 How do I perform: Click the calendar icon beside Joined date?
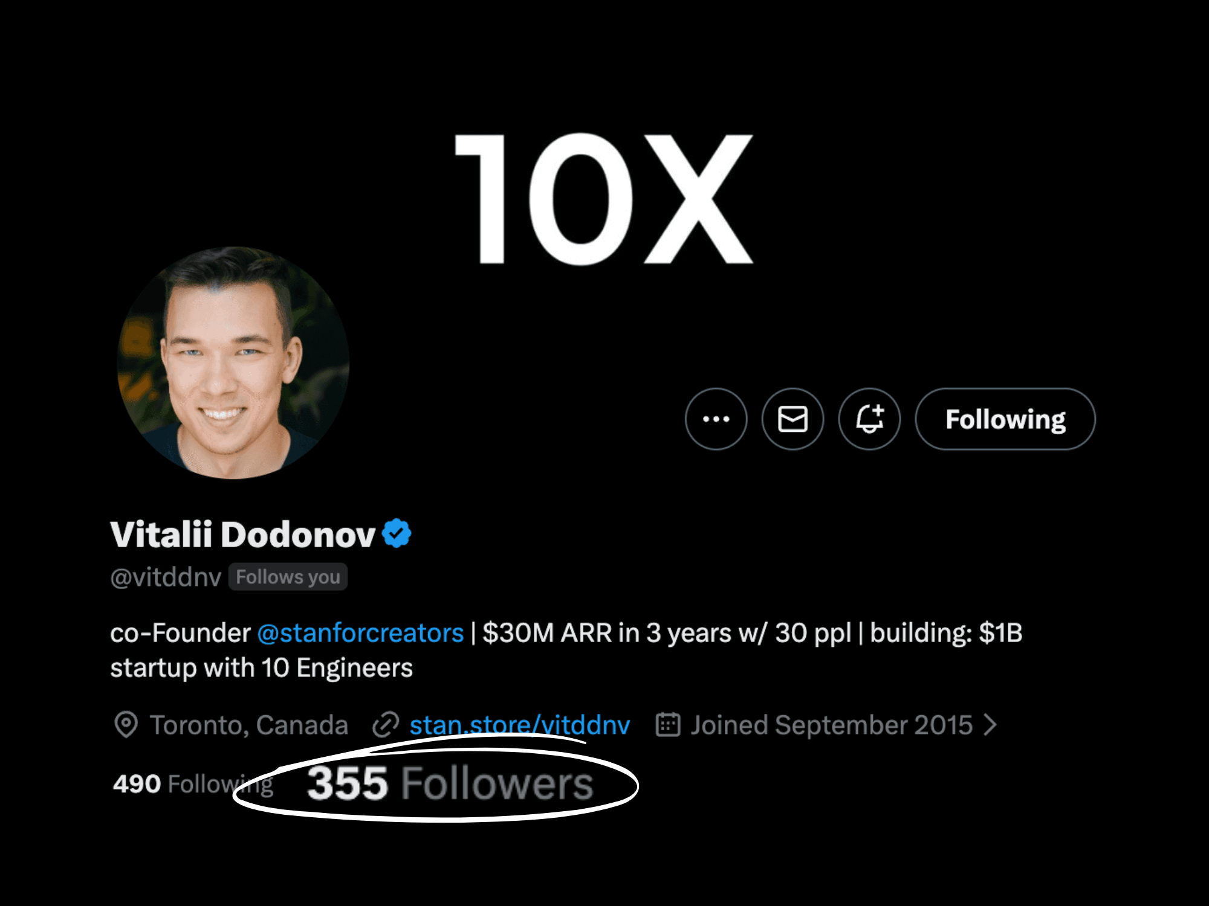(x=668, y=724)
